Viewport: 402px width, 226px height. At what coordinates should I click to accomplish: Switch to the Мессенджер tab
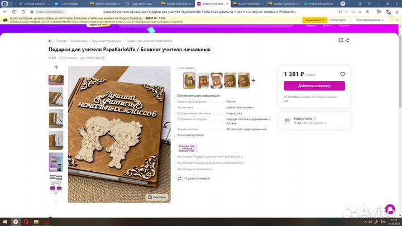coord(67,4)
